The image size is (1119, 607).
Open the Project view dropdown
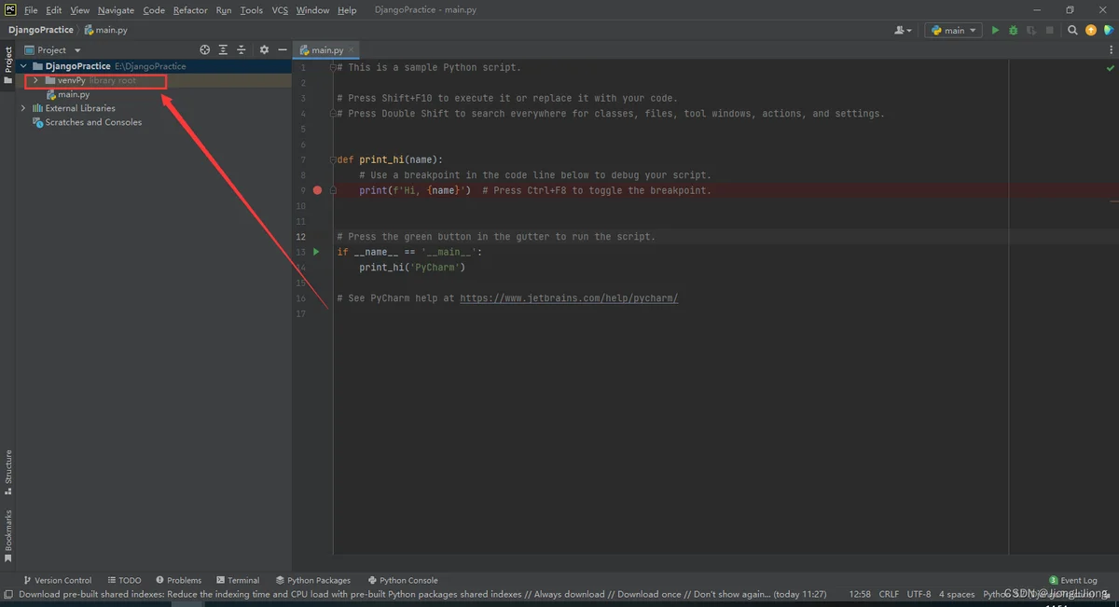[x=52, y=50]
